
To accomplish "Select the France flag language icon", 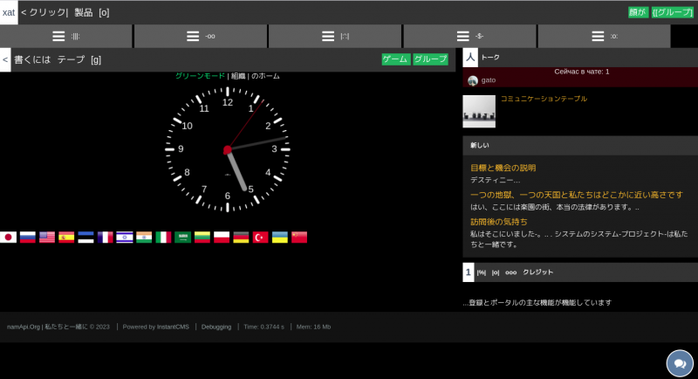I will 105,238.
